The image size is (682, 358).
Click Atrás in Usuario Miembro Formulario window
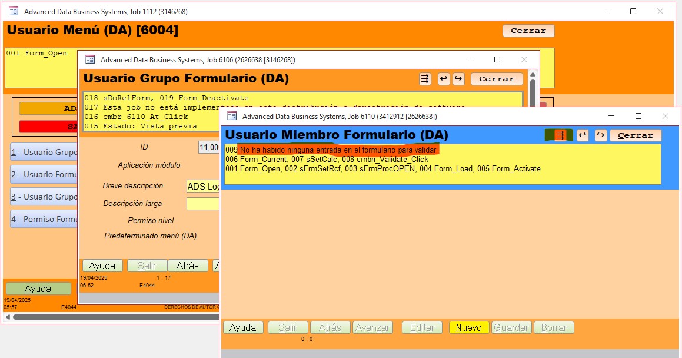coord(330,327)
